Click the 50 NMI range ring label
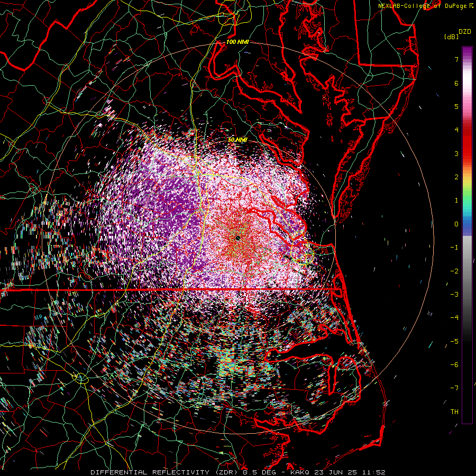This screenshot has height=476, width=476. pyautogui.click(x=237, y=140)
